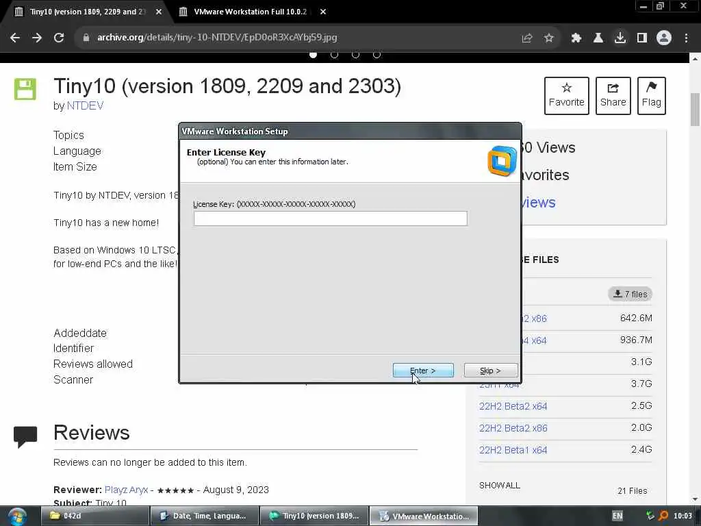
Task: Click SHOW ALL files link
Action: click(x=499, y=486)
